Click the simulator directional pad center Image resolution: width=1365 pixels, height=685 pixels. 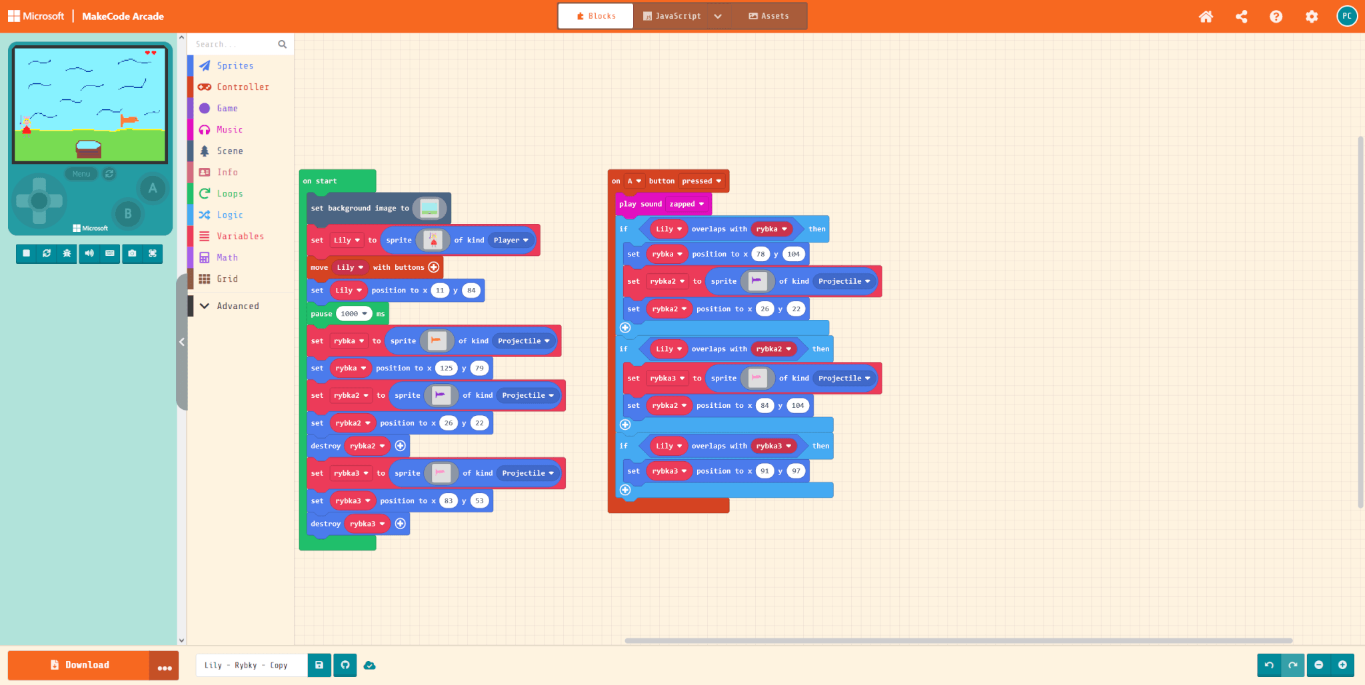(39, 200)
